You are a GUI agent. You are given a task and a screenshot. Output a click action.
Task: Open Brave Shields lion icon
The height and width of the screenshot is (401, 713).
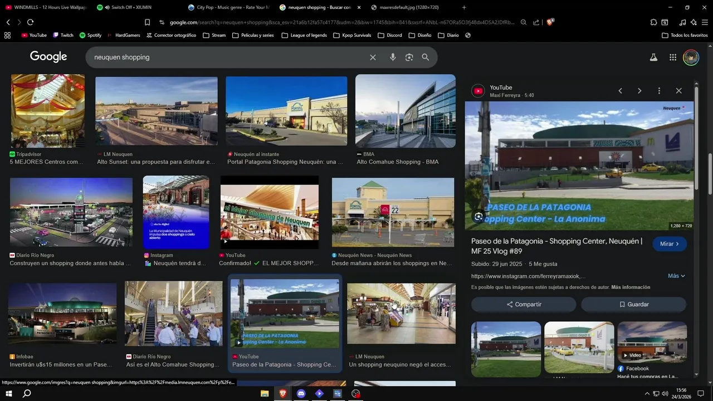click(x=550, y=22)
